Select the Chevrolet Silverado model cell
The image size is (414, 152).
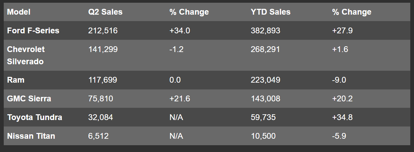[26, 55]
